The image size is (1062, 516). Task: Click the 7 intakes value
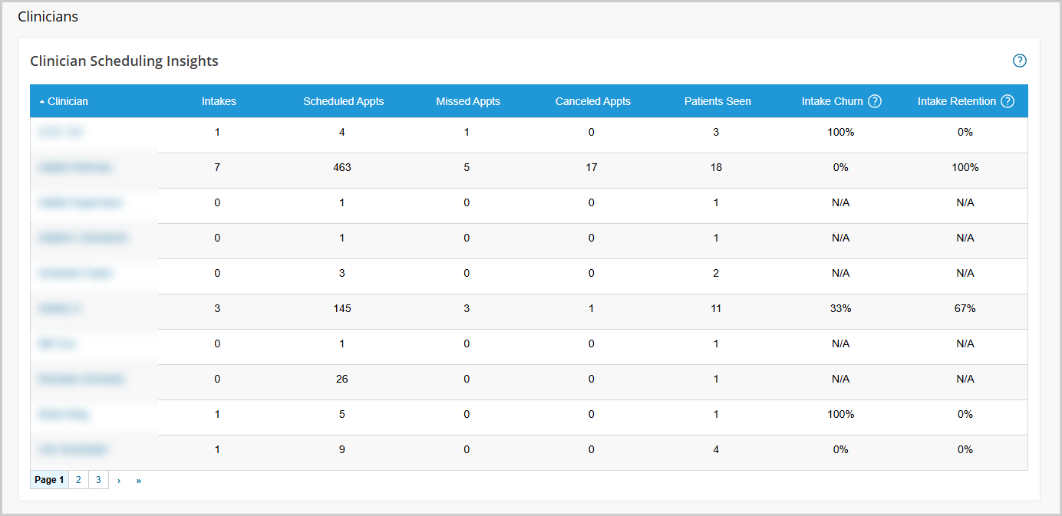click(217, 167)
